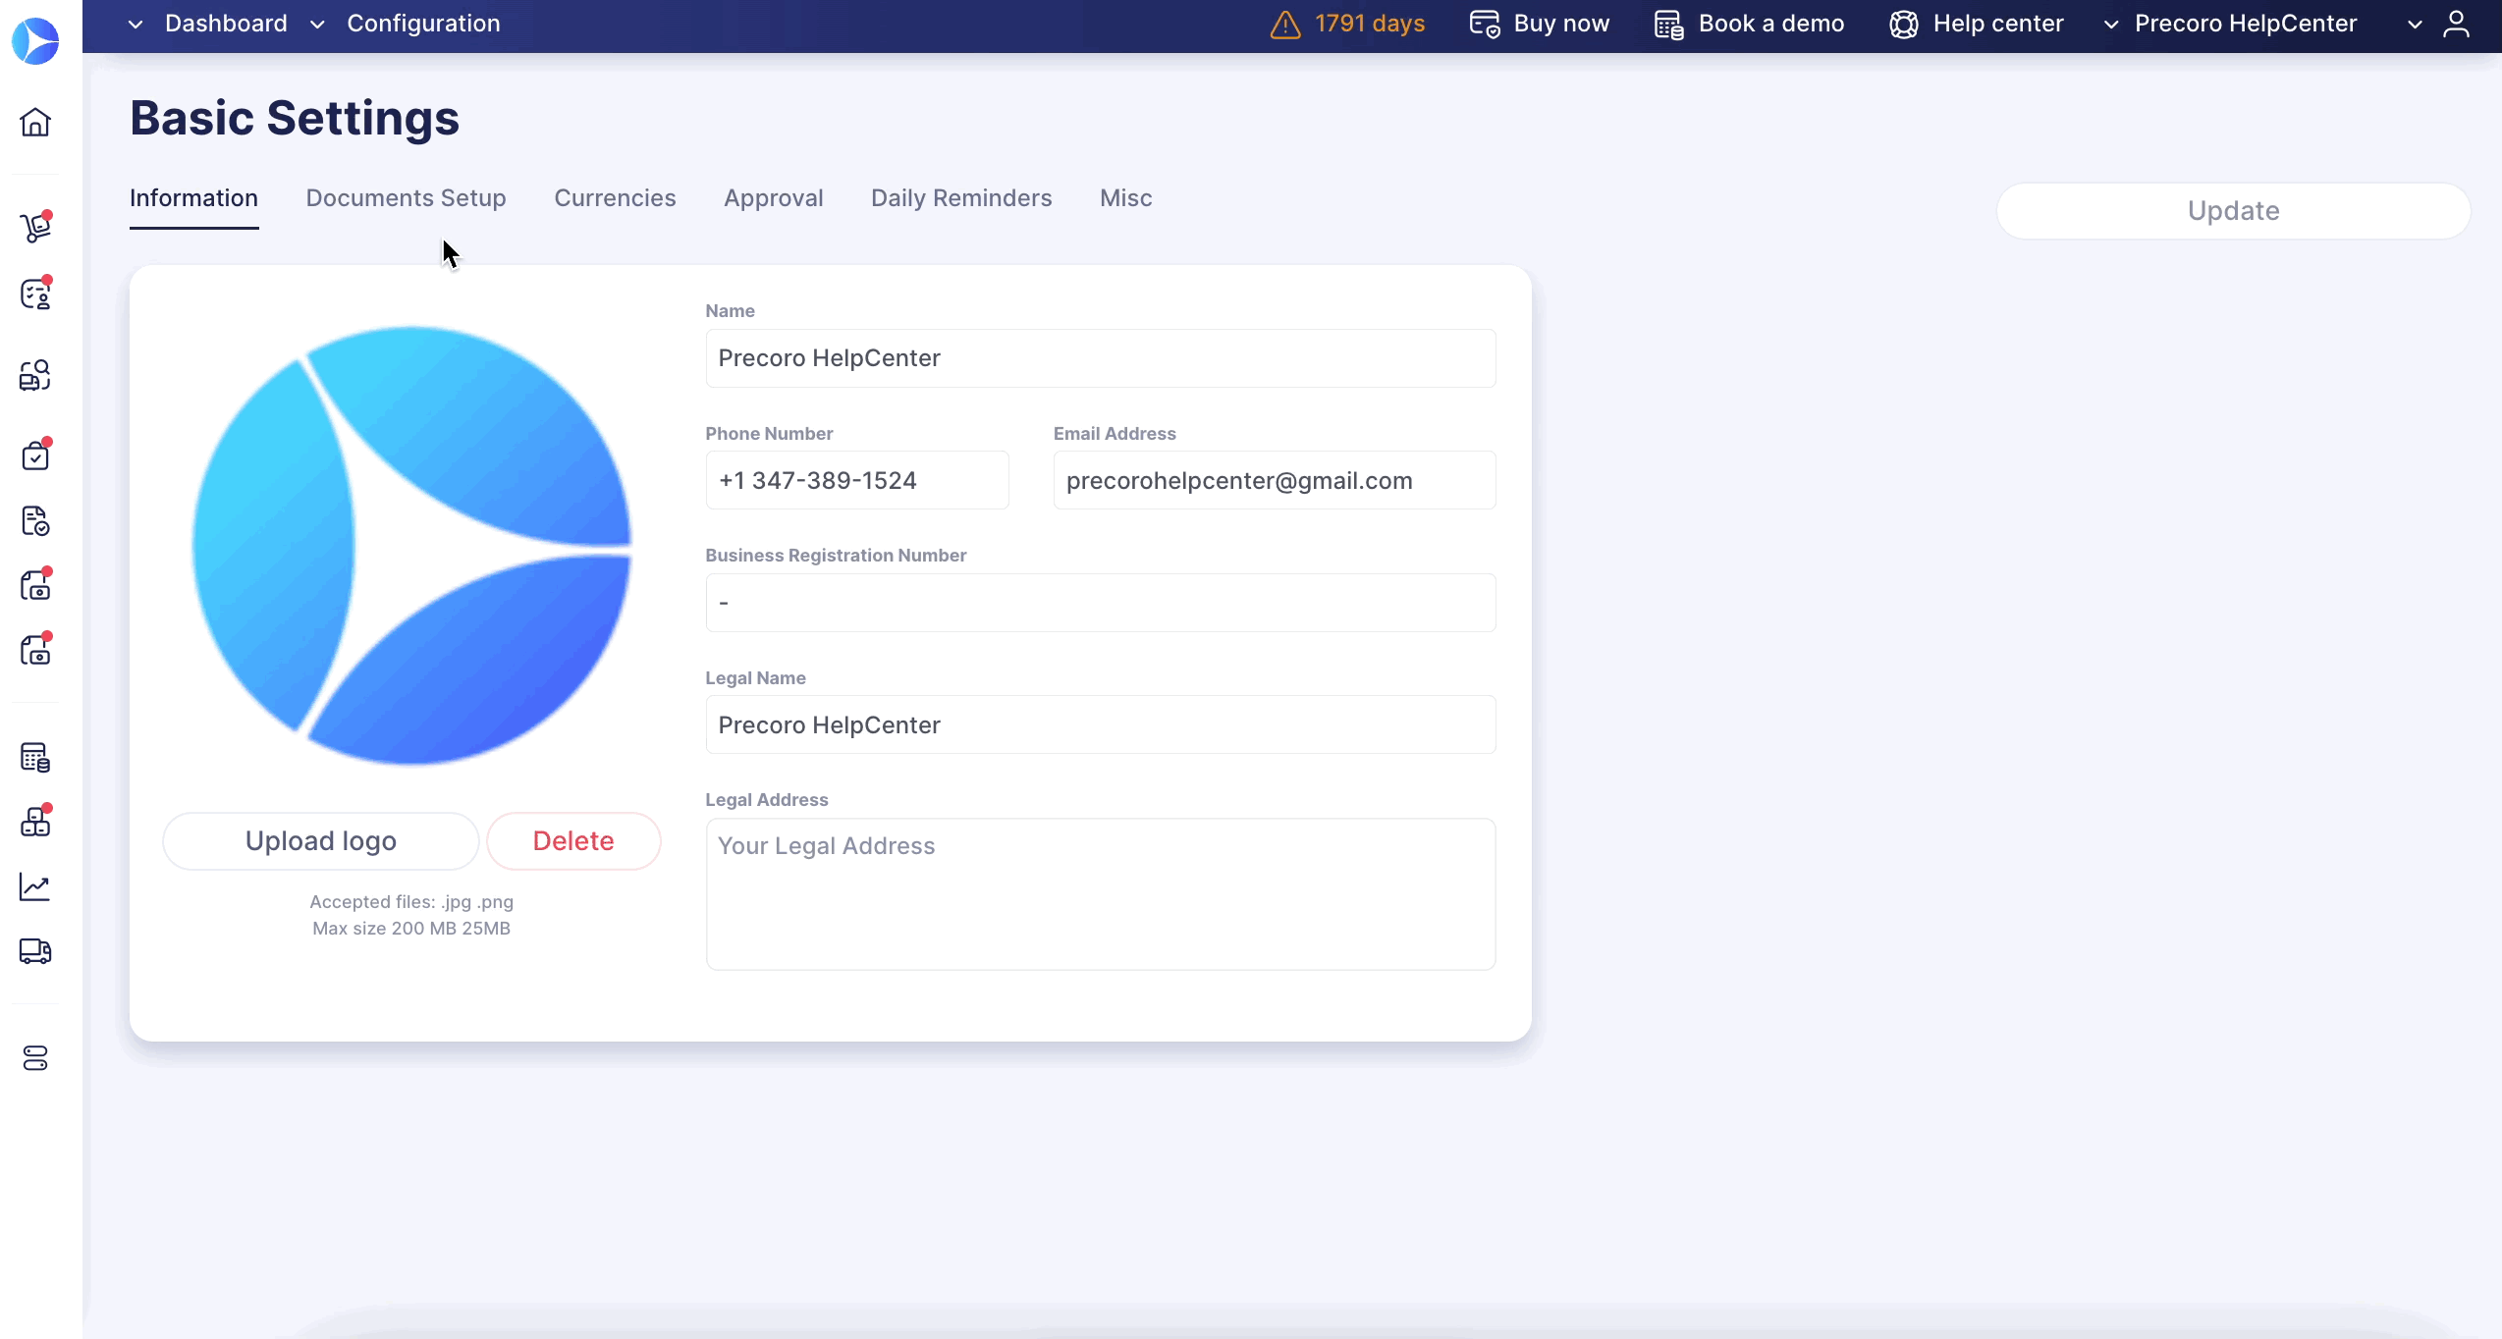Click the 'Accepted files: .jpg .png' text
This screenshot has height=1339, width=2502.
411,901
